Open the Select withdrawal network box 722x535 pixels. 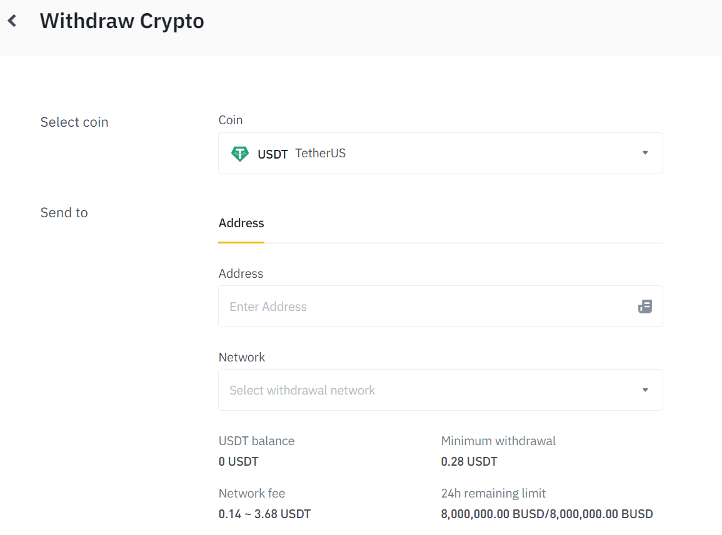click(x=431, y=390)
